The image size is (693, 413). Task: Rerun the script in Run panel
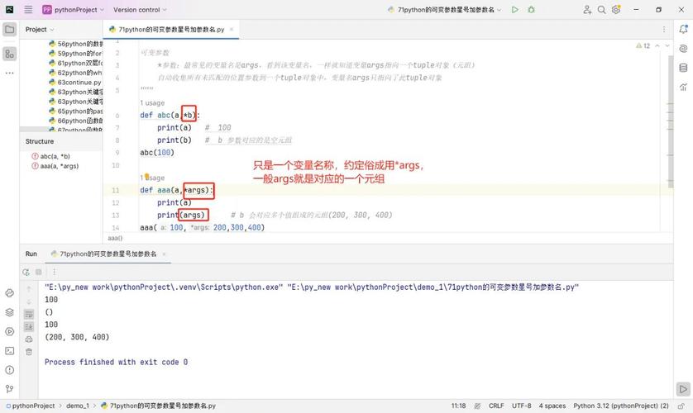26,273
